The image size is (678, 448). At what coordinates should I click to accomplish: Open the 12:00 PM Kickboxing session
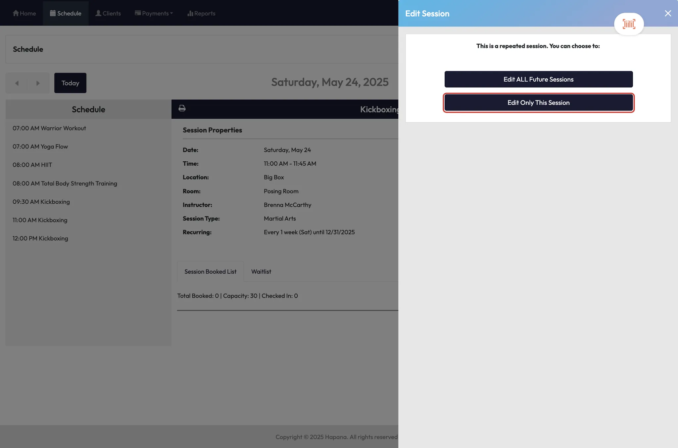click(x=40, y=238)
